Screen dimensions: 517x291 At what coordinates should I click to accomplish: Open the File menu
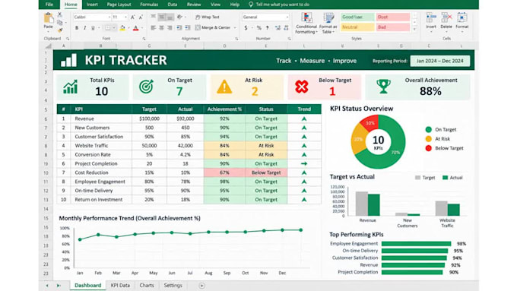click(x=49, y=5)
